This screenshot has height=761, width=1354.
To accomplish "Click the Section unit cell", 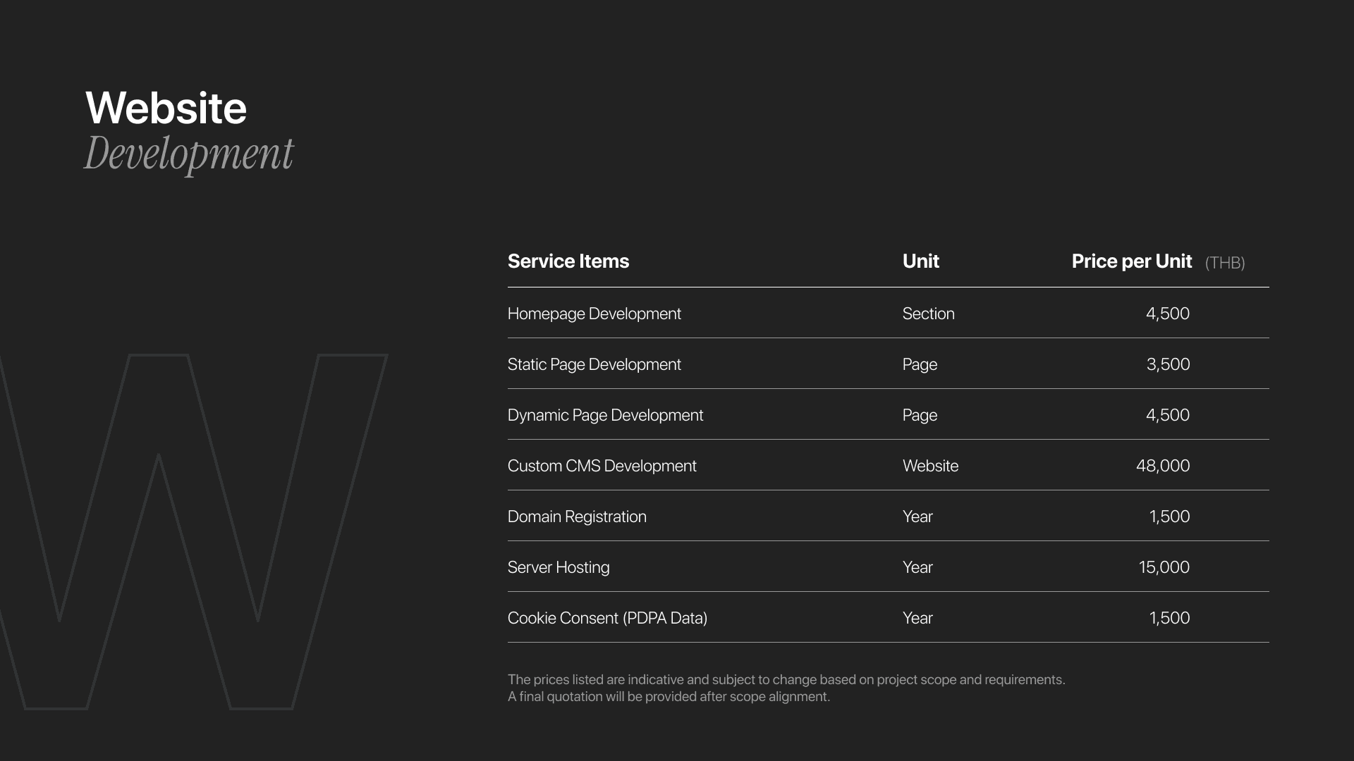I will 928,314.
